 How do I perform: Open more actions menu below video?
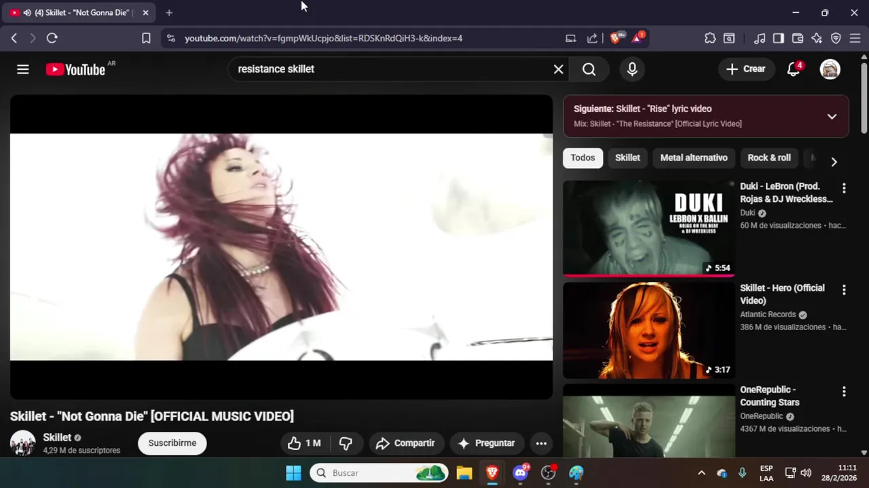[x=541, y=443]
